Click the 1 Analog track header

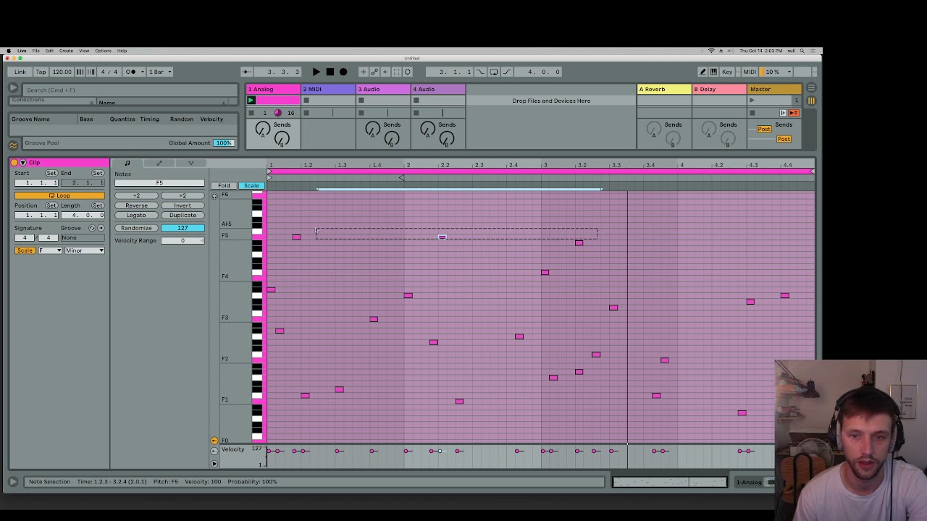(273, 89)
